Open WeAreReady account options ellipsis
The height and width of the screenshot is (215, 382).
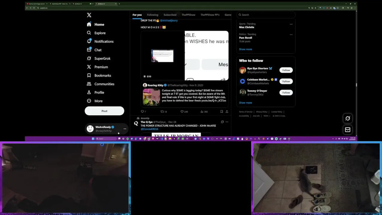point(125,129)
